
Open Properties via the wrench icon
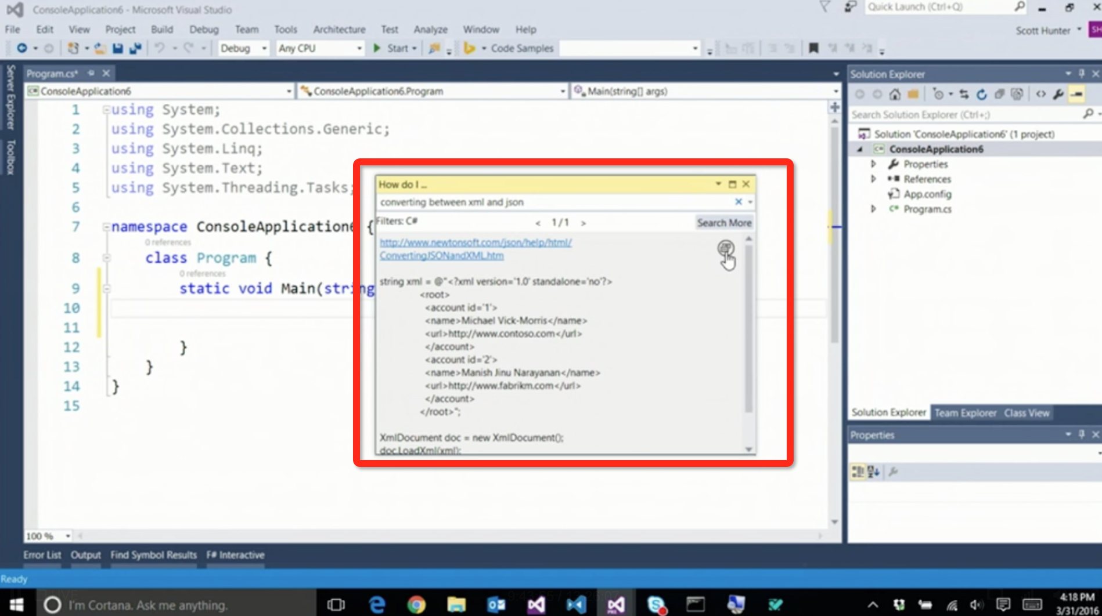pos(1058,94)
